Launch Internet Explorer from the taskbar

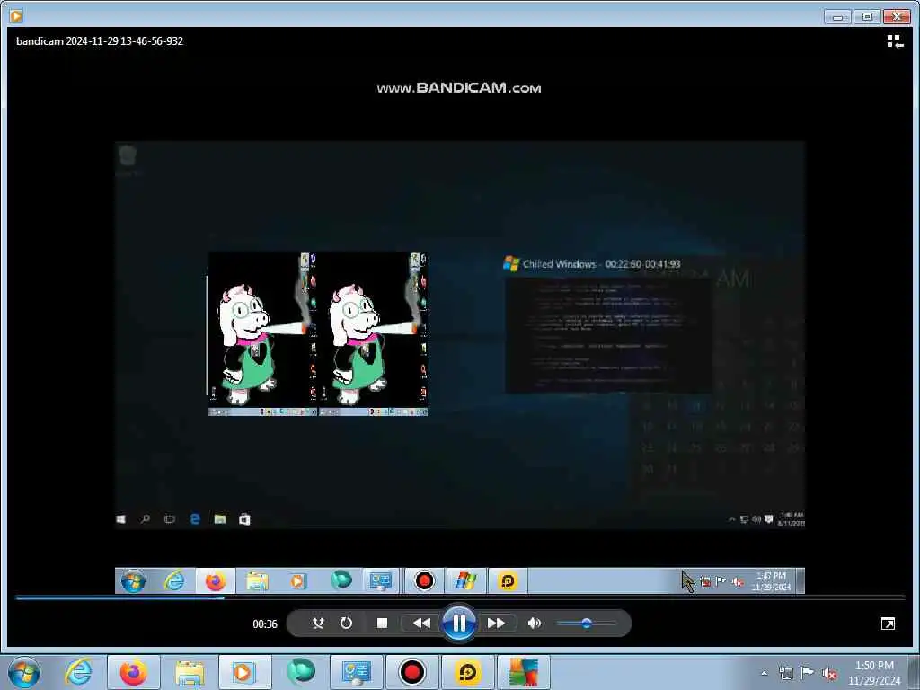pos(79,672)
